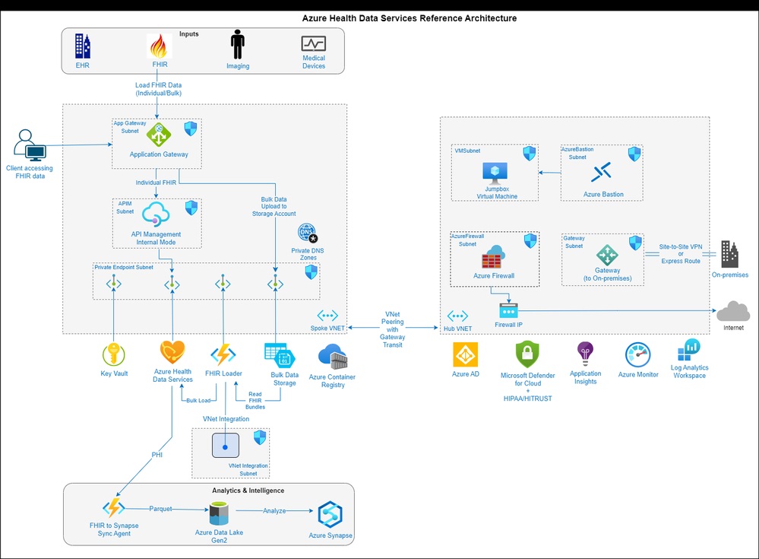This screenshot has width=759, height=559.
Task: Select the Microsoft Defender for Cloud icon
Action: point(527,355)
